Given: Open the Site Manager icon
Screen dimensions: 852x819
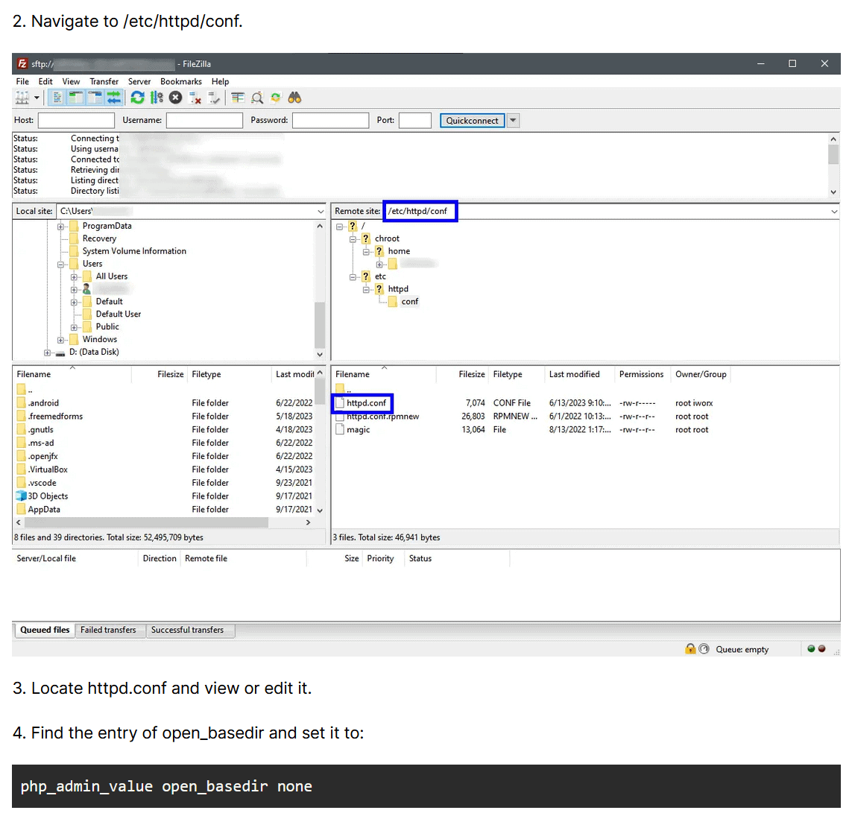Looking at the screenshot, I should (22, 98).
